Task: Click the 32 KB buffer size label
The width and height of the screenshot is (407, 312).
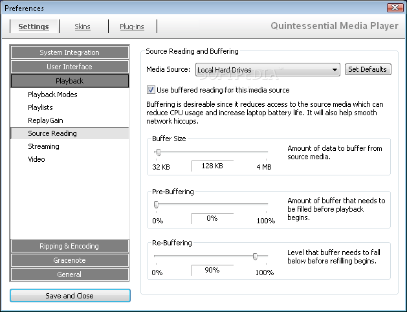Action: pyautogui.click(x=161, y=167)
